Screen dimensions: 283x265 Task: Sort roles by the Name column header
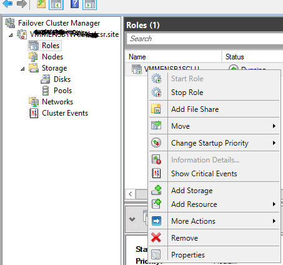[173, 57]
